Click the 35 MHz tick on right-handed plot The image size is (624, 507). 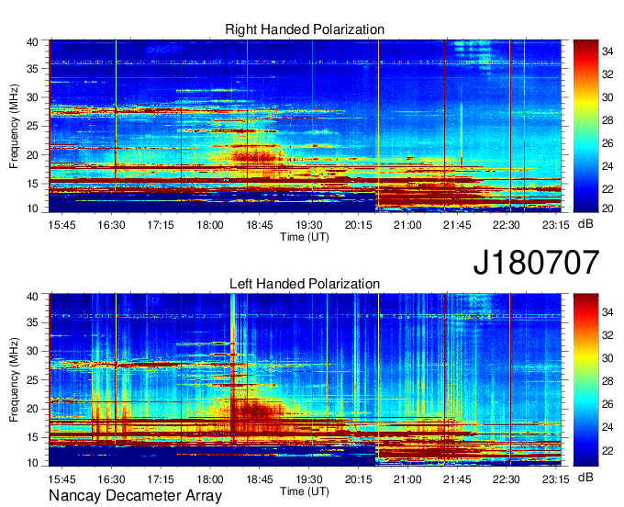[32, 69]
